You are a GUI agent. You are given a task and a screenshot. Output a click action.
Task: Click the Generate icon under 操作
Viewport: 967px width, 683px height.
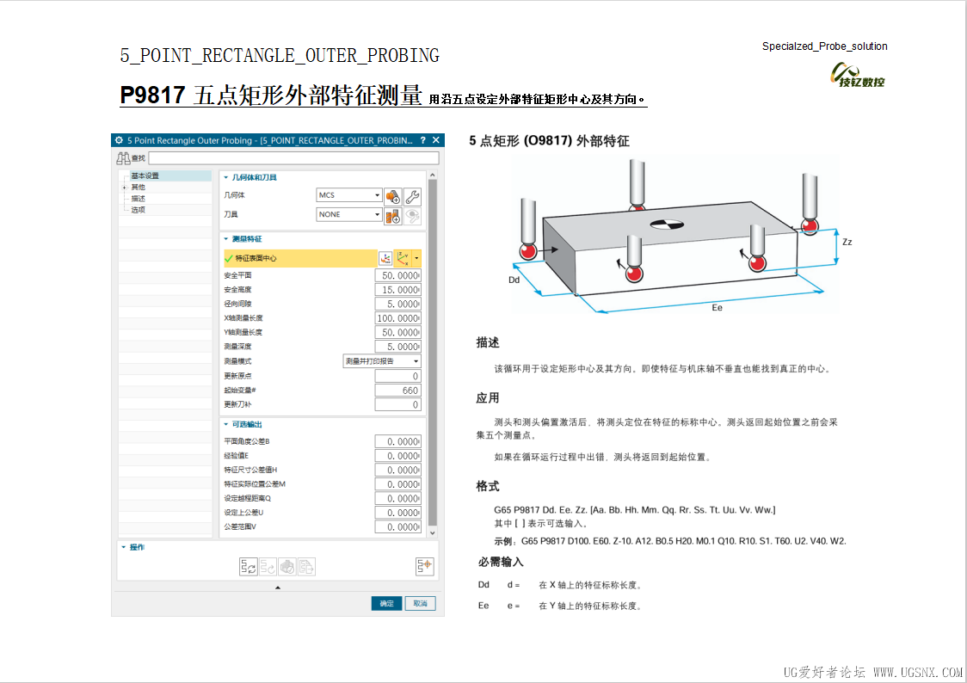[249, 567]
